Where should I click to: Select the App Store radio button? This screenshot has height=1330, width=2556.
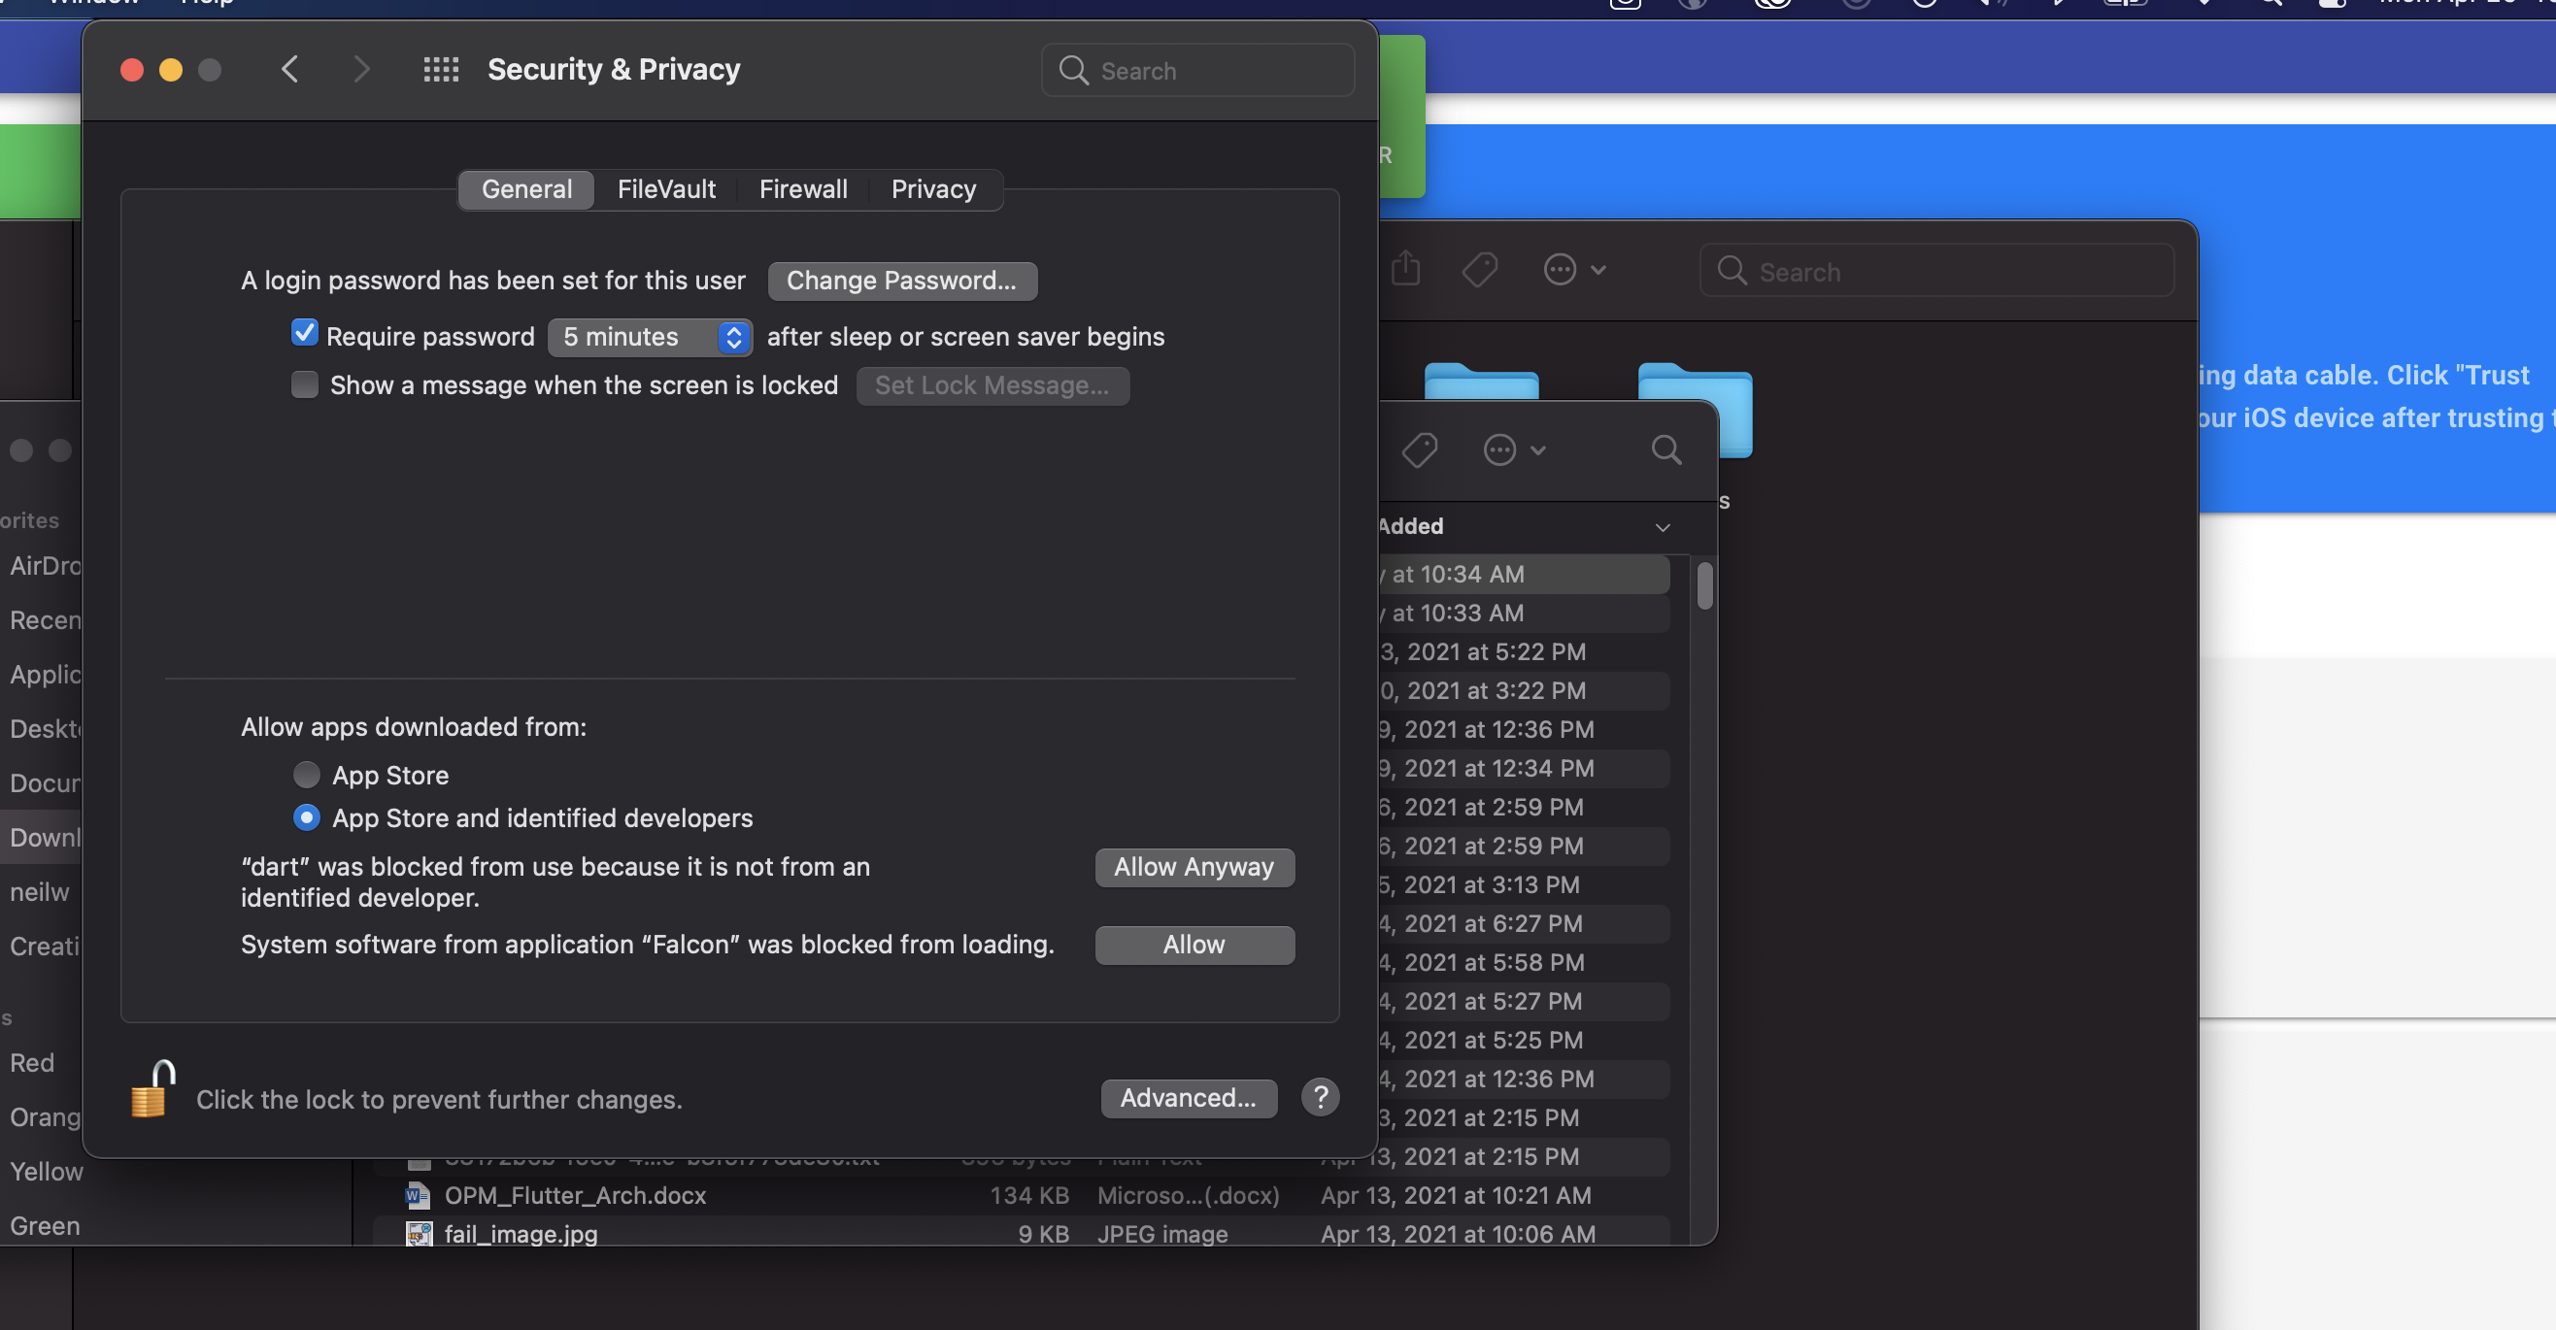(306, 775)
